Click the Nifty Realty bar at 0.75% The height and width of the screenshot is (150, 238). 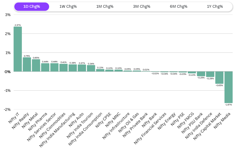pos(27,64)
